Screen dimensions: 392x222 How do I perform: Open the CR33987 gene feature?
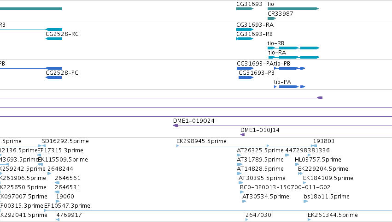point(280,13)
